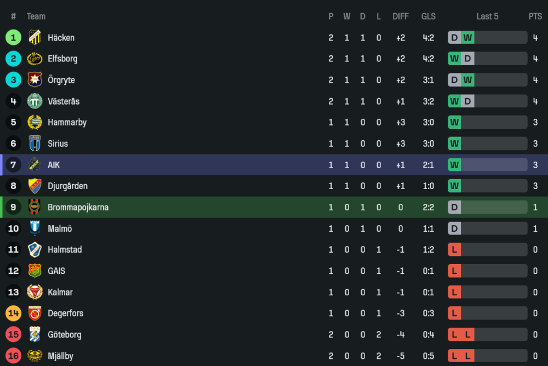The height and width of the screenshot is (366, 548).
Task: Click the Djurgården club crest icon
Action: [x=35, y=186]
